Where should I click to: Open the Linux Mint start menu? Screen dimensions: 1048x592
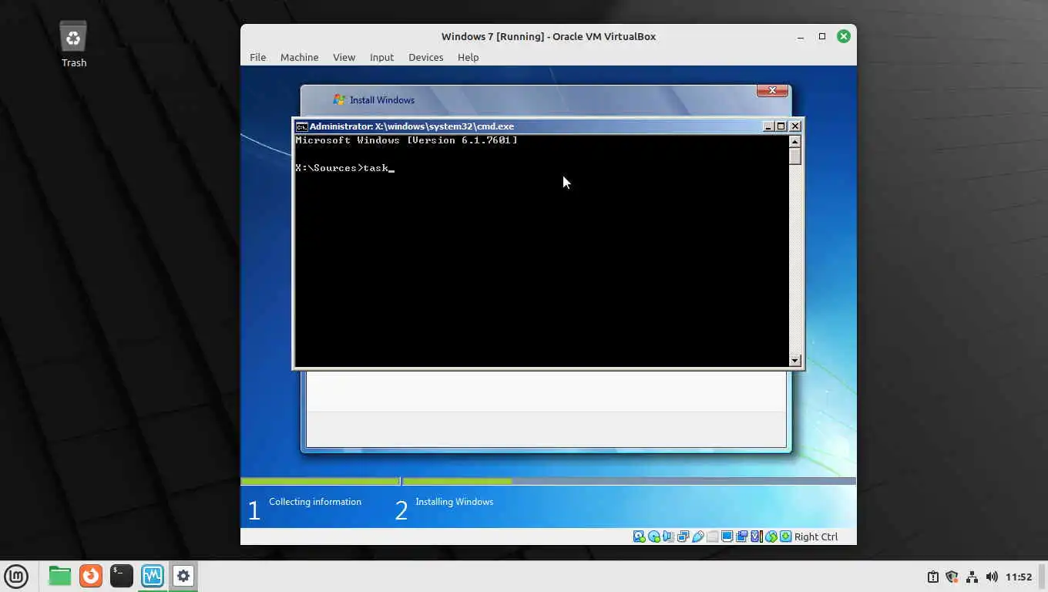(x=16, y=576)
